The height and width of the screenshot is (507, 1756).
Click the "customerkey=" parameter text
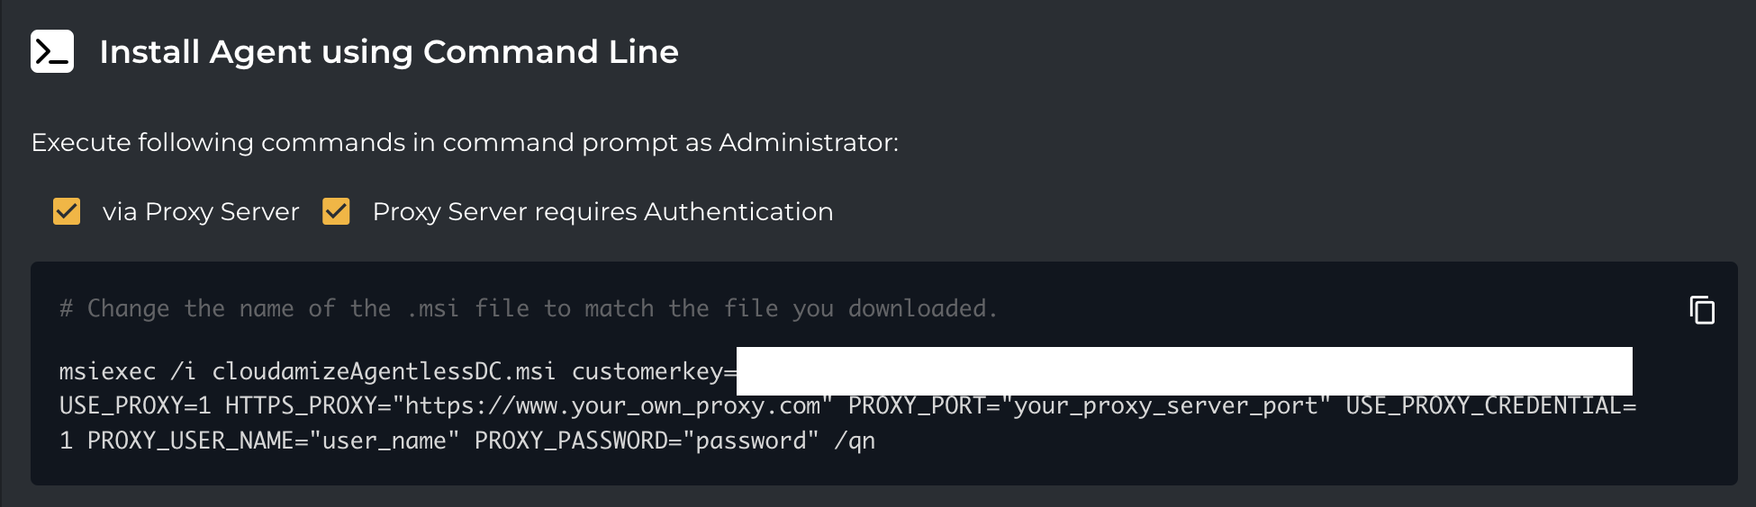(654, 371)
